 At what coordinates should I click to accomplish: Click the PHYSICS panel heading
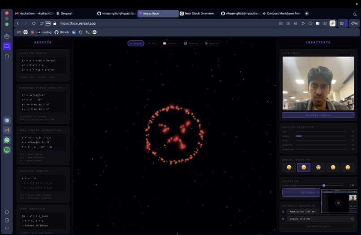43,43
